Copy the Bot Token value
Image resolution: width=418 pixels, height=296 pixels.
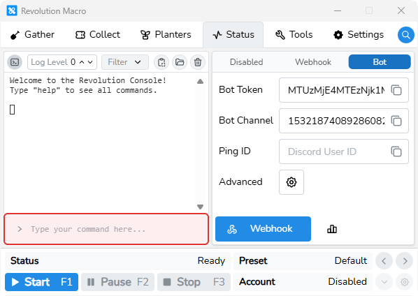[x=396, y=90]
